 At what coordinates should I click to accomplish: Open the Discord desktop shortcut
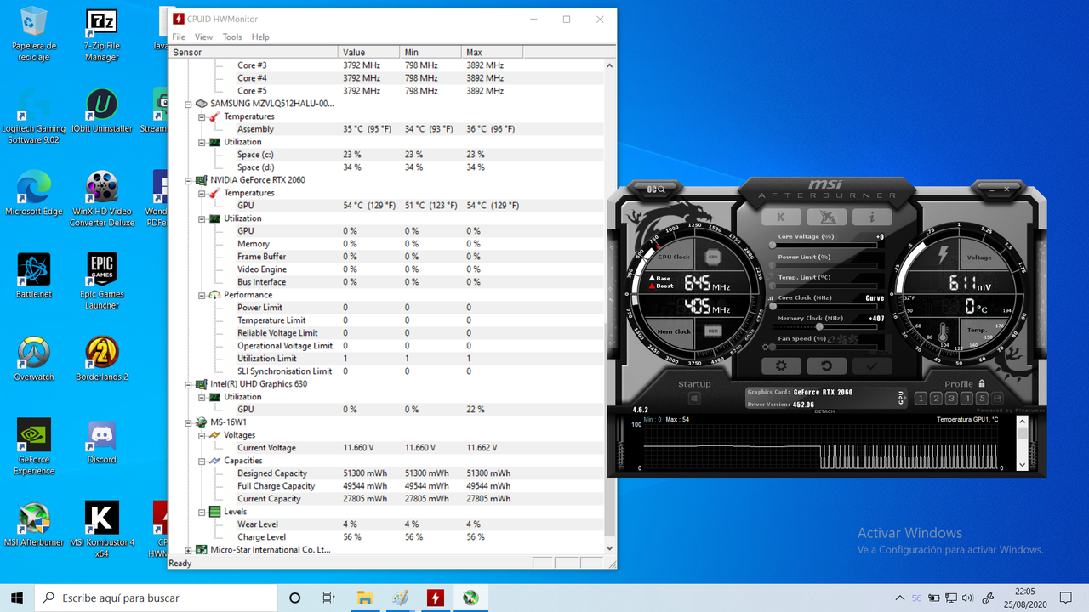[x=102, y=442]
